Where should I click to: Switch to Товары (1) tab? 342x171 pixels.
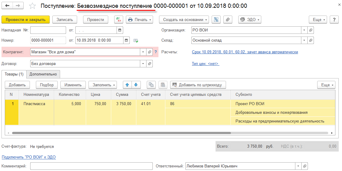coord(14,74)
